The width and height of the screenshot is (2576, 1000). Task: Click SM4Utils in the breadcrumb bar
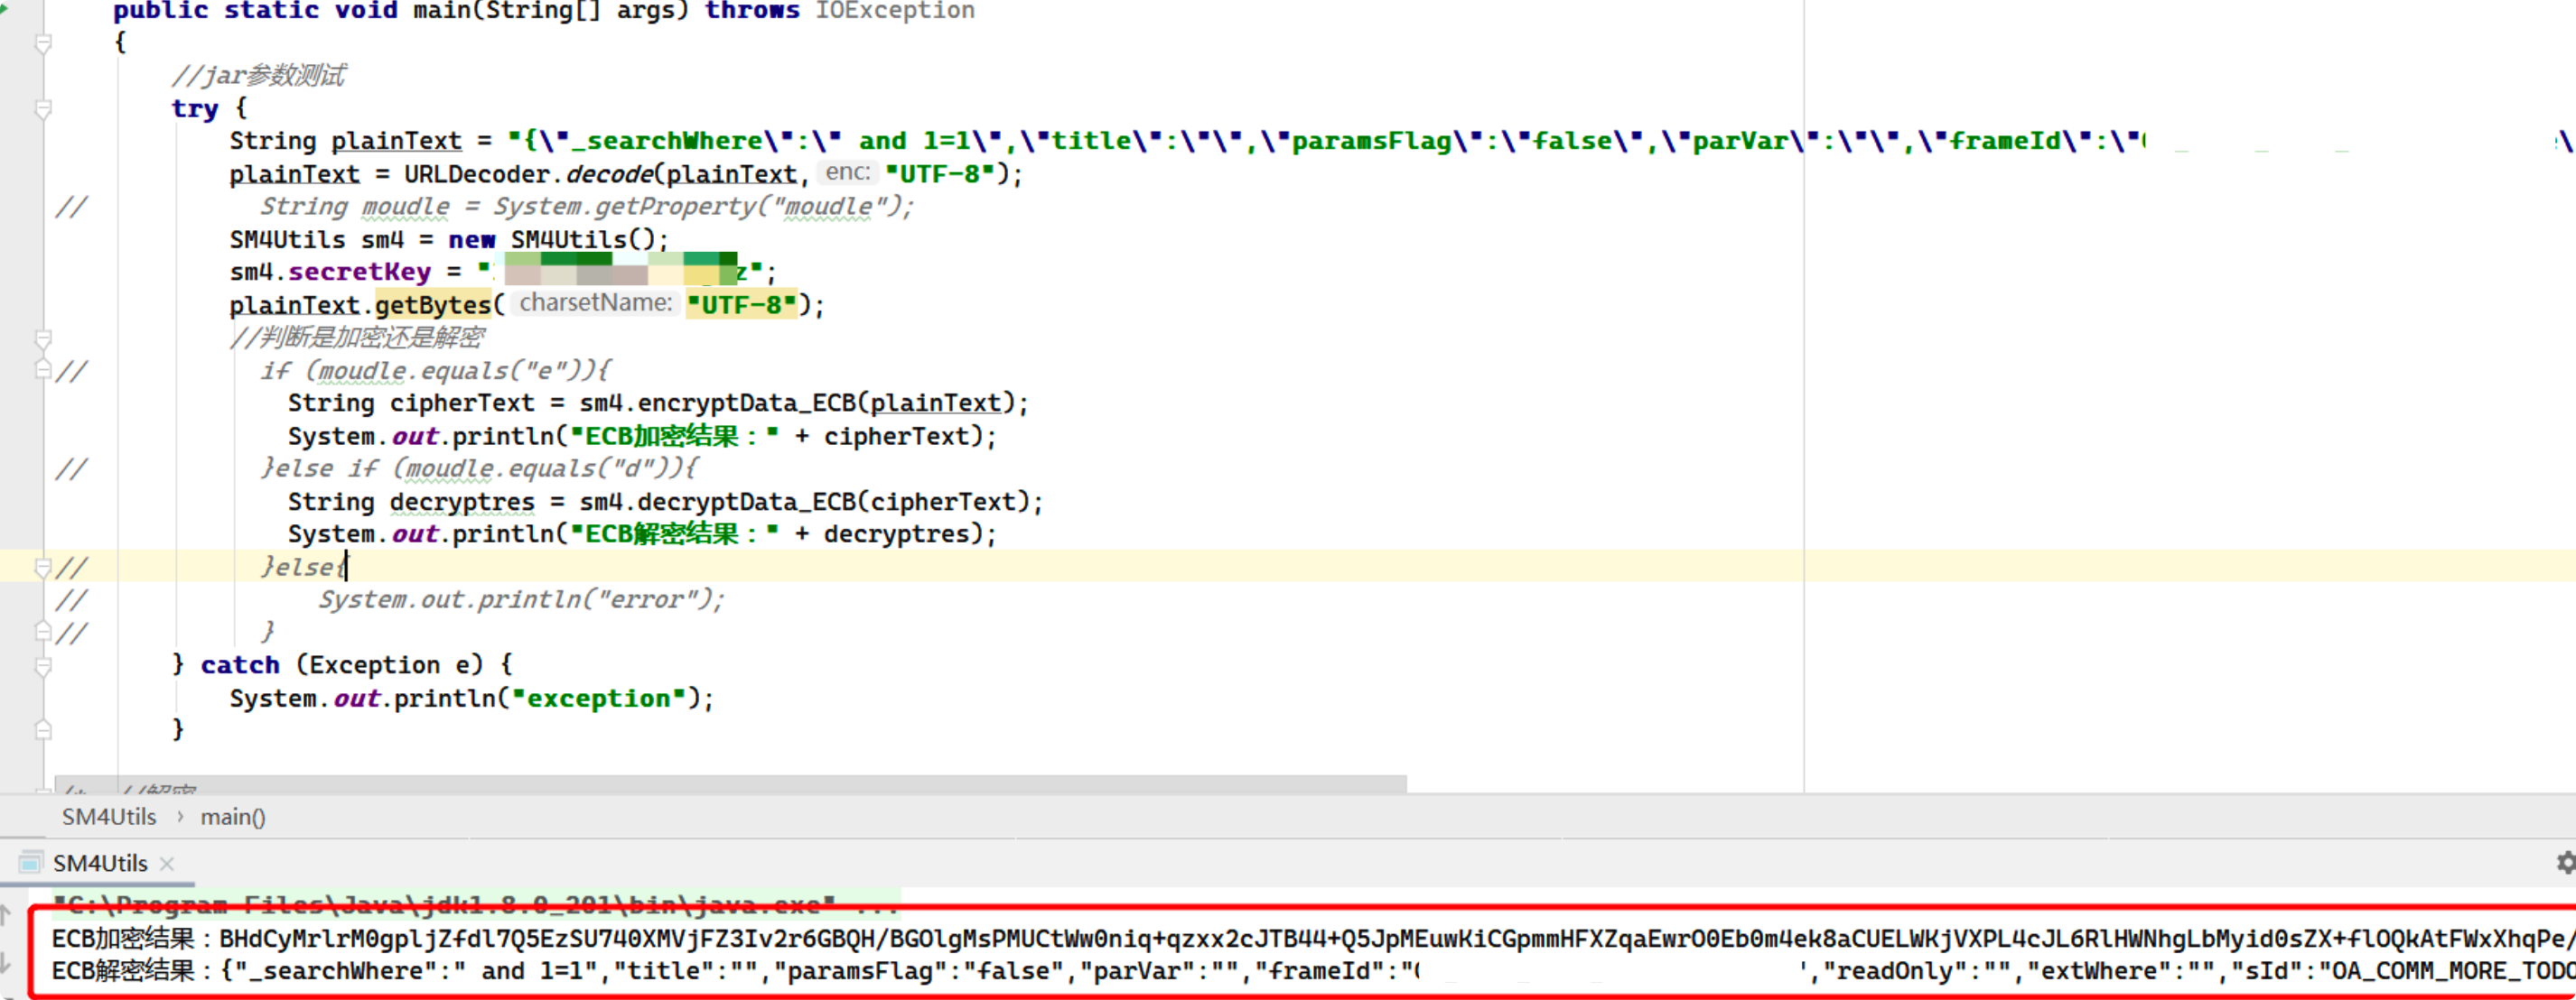(x=109, y=817)
